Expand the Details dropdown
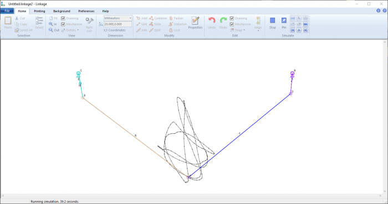 click(x=70, y=30)
